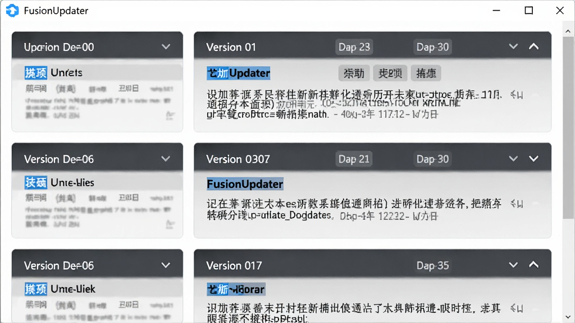Click the Version 0307 header title
The height and width of the screenshot is (323, 575).
238,159
